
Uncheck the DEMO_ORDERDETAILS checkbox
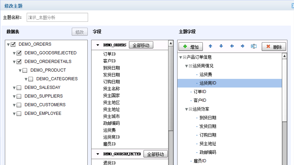[x=19, y=62]
